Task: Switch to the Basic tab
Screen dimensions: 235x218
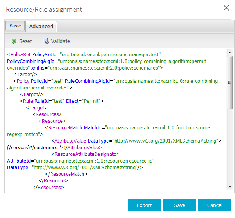Action: pos(15,26)
